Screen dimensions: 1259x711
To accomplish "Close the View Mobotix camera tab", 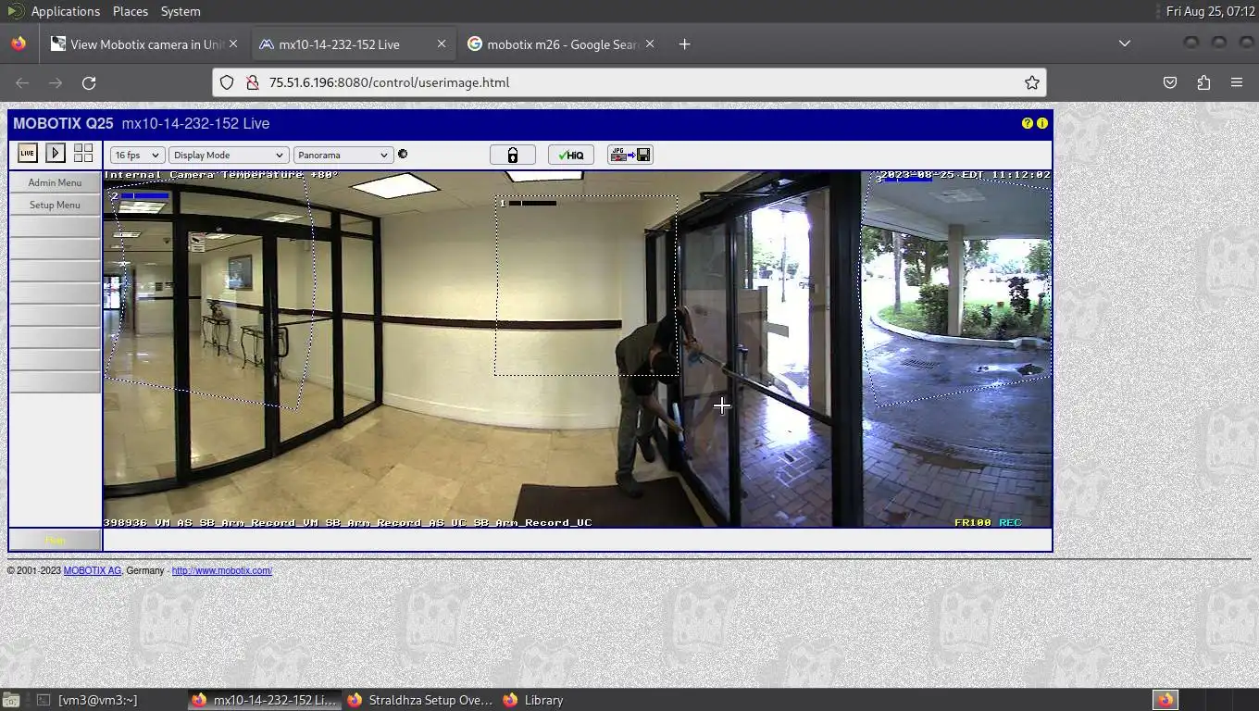I will pyautogui.click(x=233, y=44).
